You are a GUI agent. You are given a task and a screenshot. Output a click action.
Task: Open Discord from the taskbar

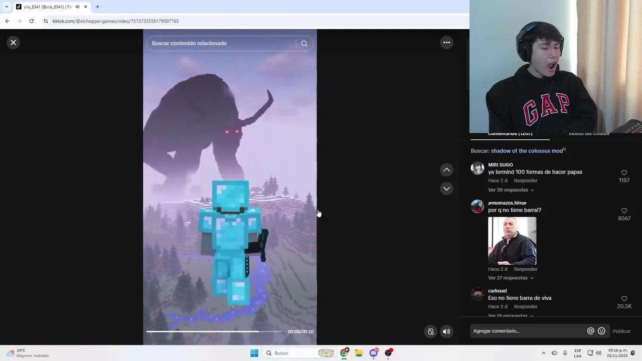pos(374,353)
